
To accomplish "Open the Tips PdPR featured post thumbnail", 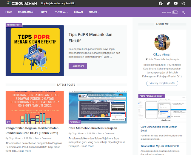I will [x=35, y=51].
